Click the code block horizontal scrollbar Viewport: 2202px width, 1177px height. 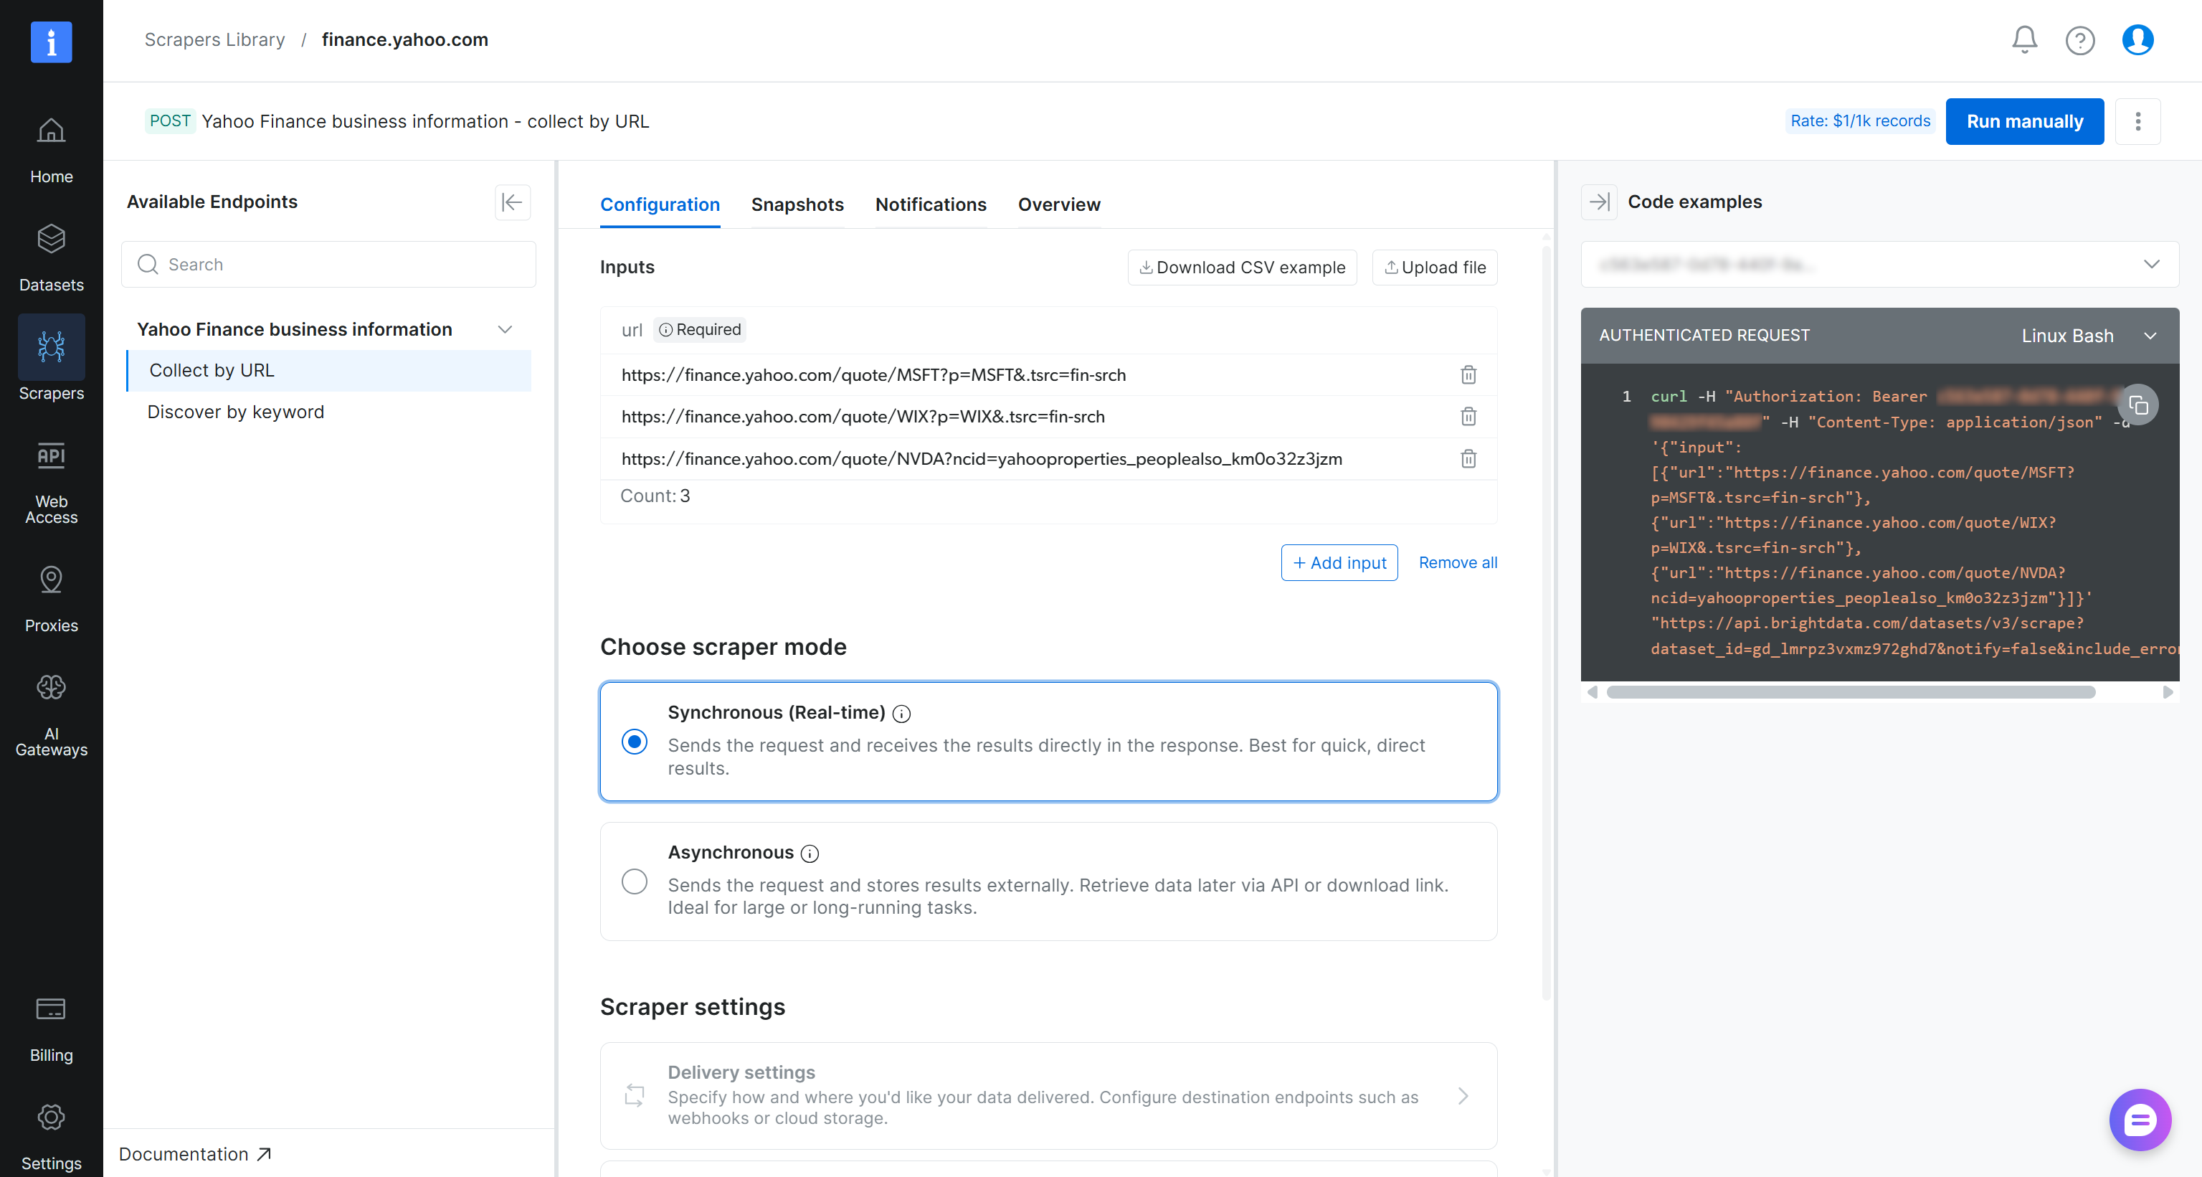[x=1851, y=692]
